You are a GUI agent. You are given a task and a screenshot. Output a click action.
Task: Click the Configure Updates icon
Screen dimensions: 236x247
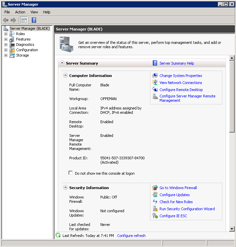155,194
